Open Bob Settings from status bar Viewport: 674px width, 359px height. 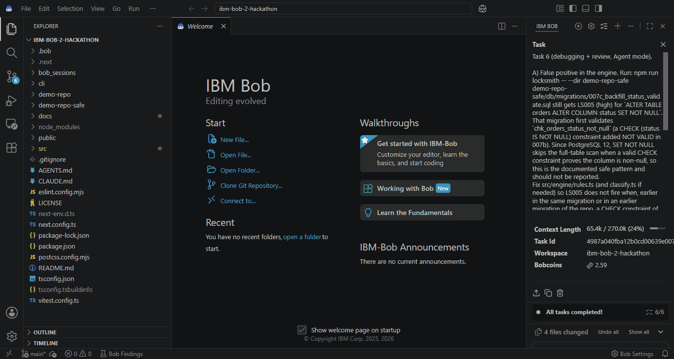632,354
